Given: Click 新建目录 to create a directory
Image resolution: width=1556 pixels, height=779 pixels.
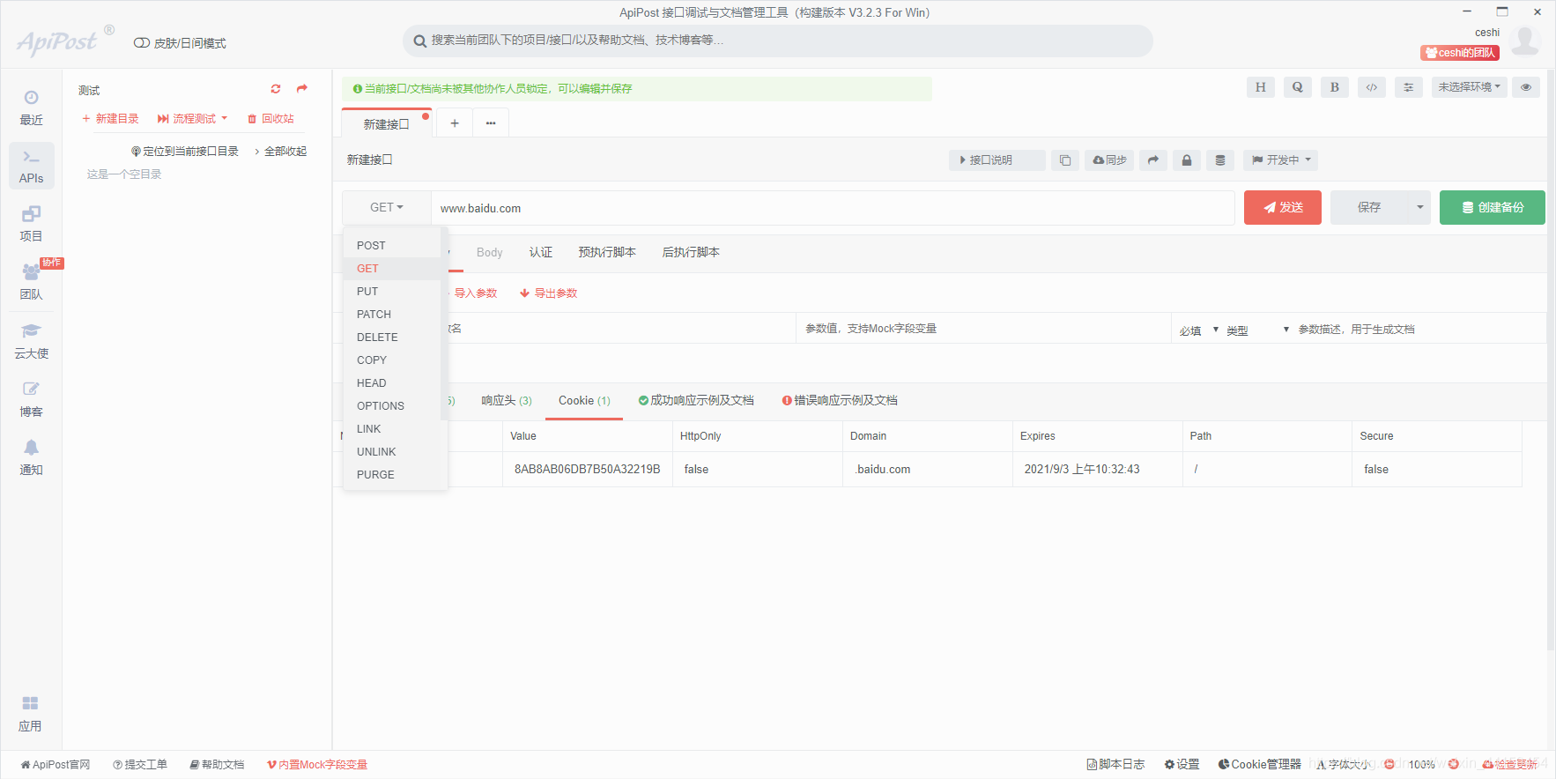Looking at the screenshot, I should [x=110, y=119].
